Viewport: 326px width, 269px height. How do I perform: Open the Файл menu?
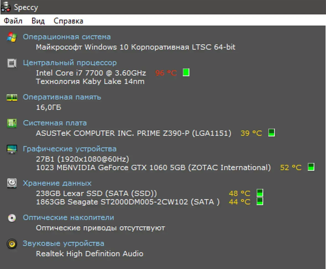(x=13, y=21)
